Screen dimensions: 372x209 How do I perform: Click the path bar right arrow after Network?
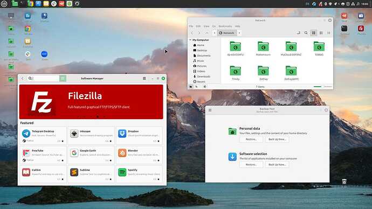pyautogui.click(x=239, y=33)
